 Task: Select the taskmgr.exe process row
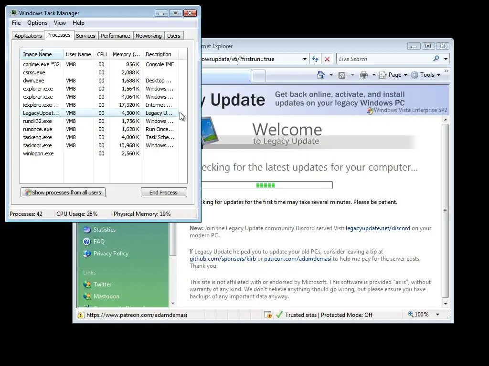[99, 145]
